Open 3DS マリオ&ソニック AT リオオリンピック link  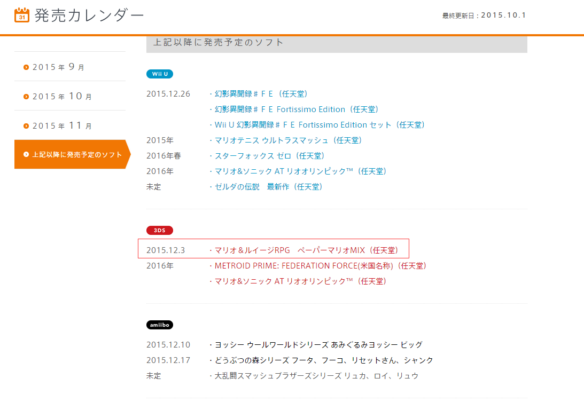point(301,281)
